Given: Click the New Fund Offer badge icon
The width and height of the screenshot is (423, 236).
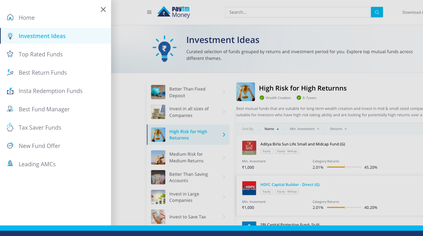Looking at the screenshot, I should (x=10, y=145).
